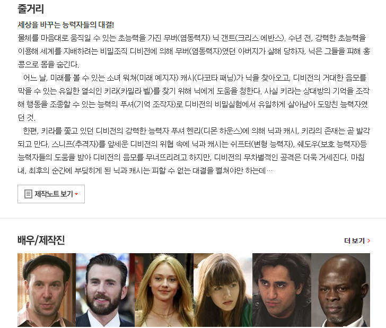
Task: Click the synopsis paragraph starting with 물체를 마음대로
Action: (x=194, y=51)
